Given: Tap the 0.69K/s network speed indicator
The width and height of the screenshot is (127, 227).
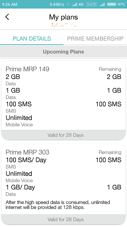Looking at the screenshot, I should 57,4.
